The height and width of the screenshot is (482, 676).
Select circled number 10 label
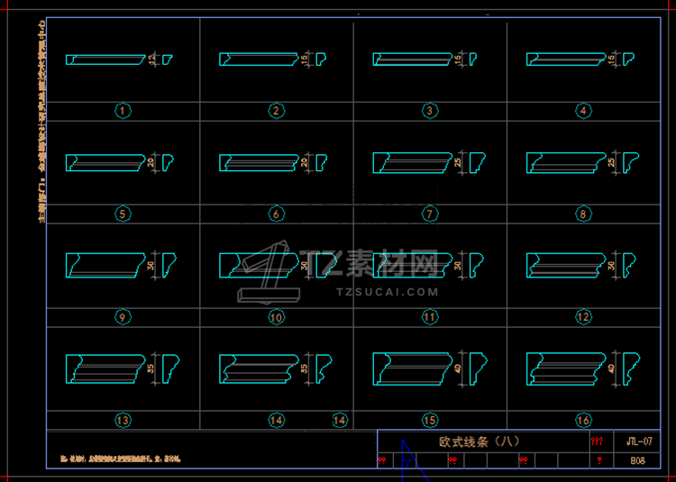pos(277,317)
